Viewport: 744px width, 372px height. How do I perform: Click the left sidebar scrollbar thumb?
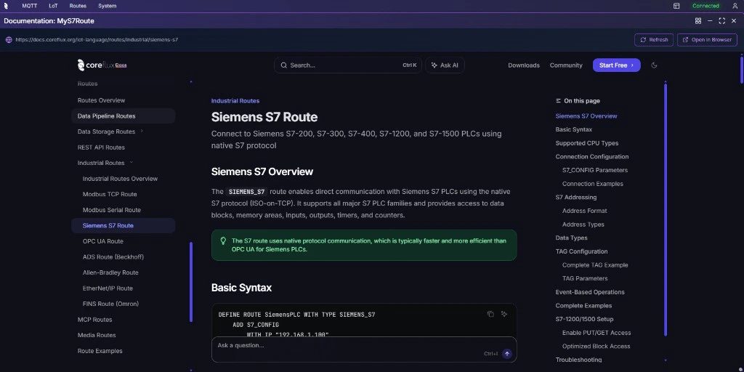[x=191, y=282]
